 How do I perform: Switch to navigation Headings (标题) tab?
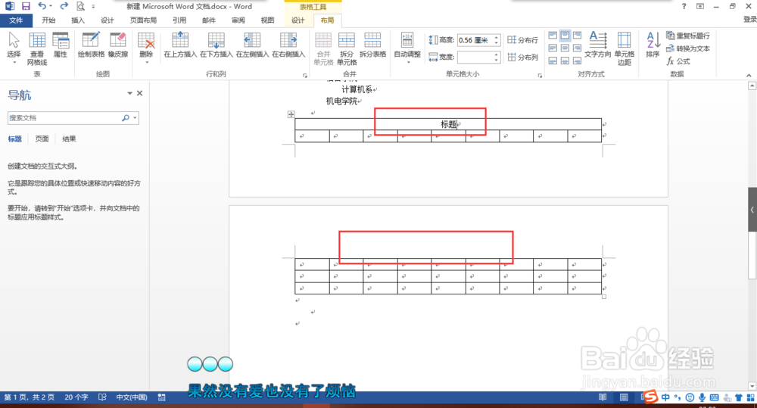(14, 139)
